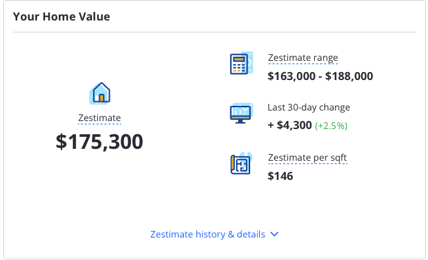The image size is (428, 260).
Task: Click the Your Home Value heading
Action: tap(62, 17)
